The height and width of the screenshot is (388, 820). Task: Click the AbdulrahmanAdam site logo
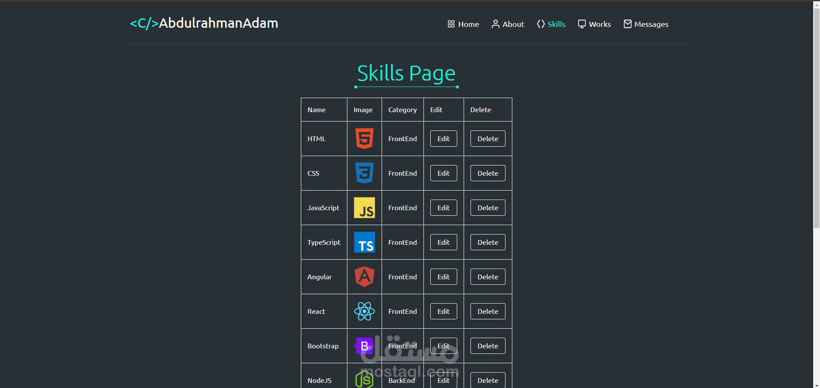click(x=204, y=23)
